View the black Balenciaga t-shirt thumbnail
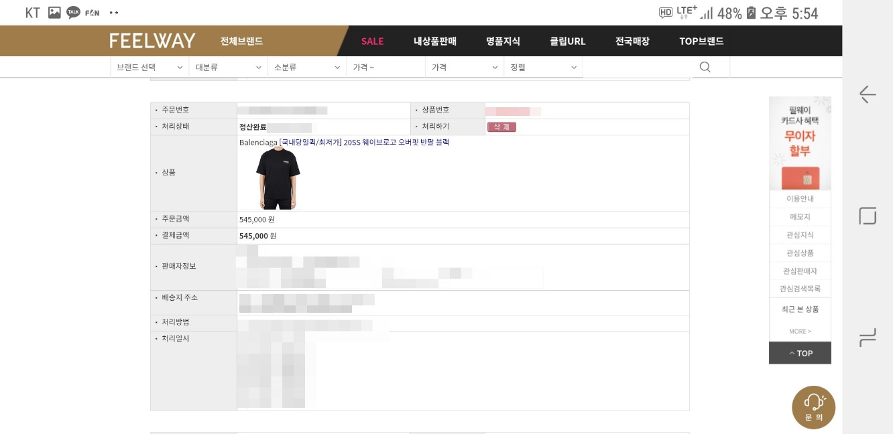 click(x=278, y=178)
